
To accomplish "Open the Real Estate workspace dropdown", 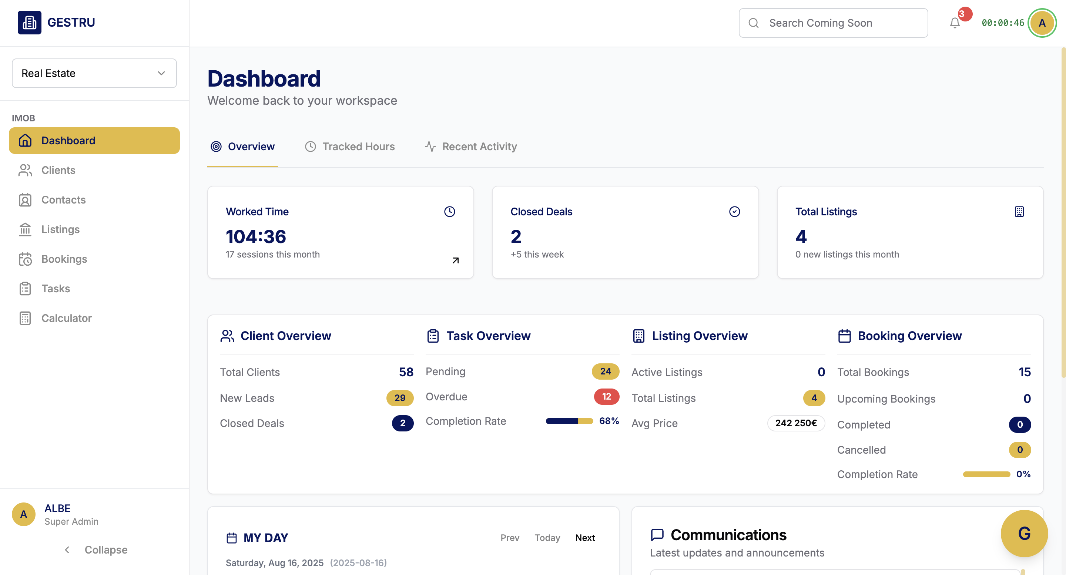I will 94,73.
